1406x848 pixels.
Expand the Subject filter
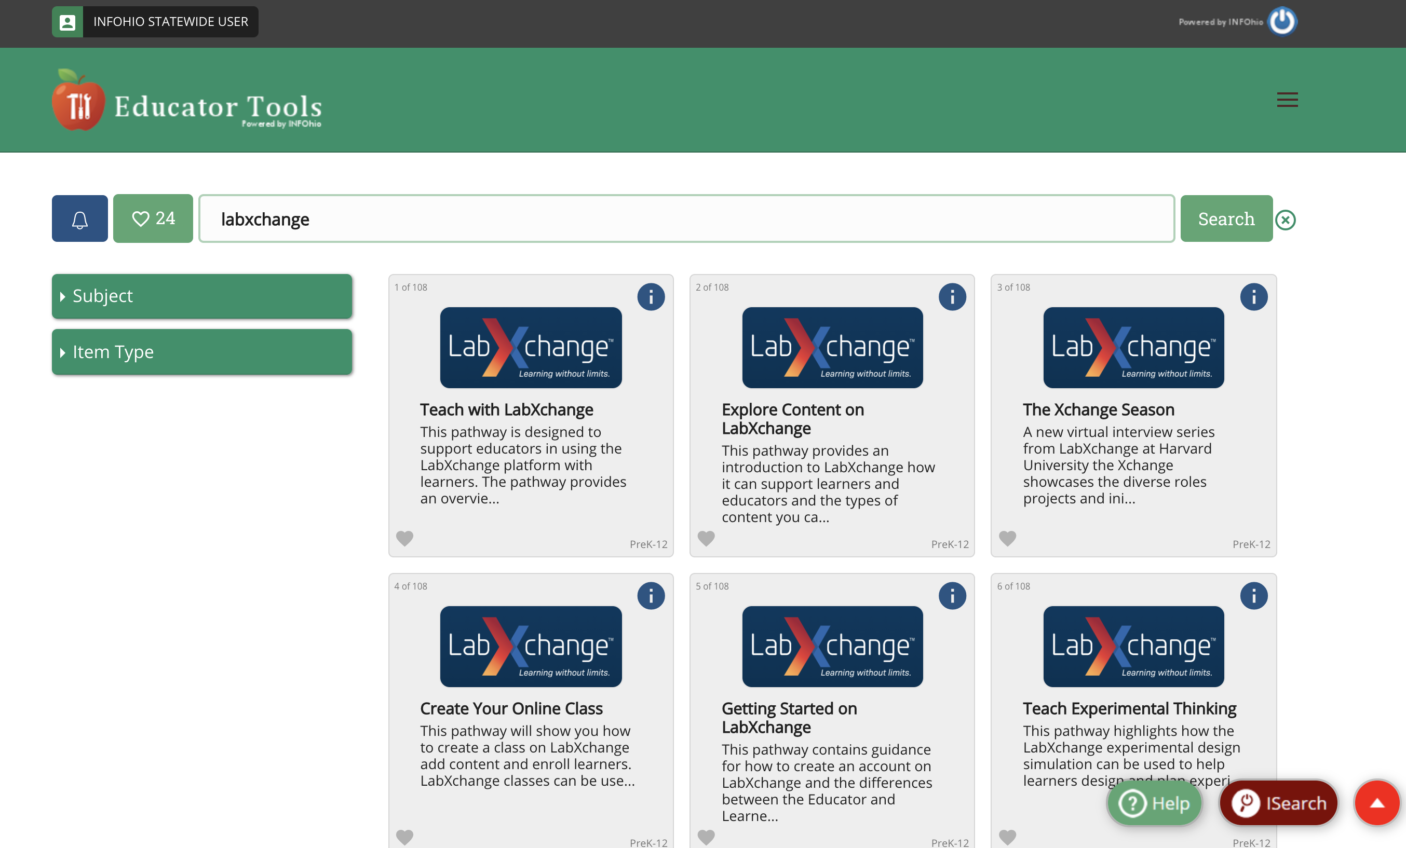pos(202,296)
